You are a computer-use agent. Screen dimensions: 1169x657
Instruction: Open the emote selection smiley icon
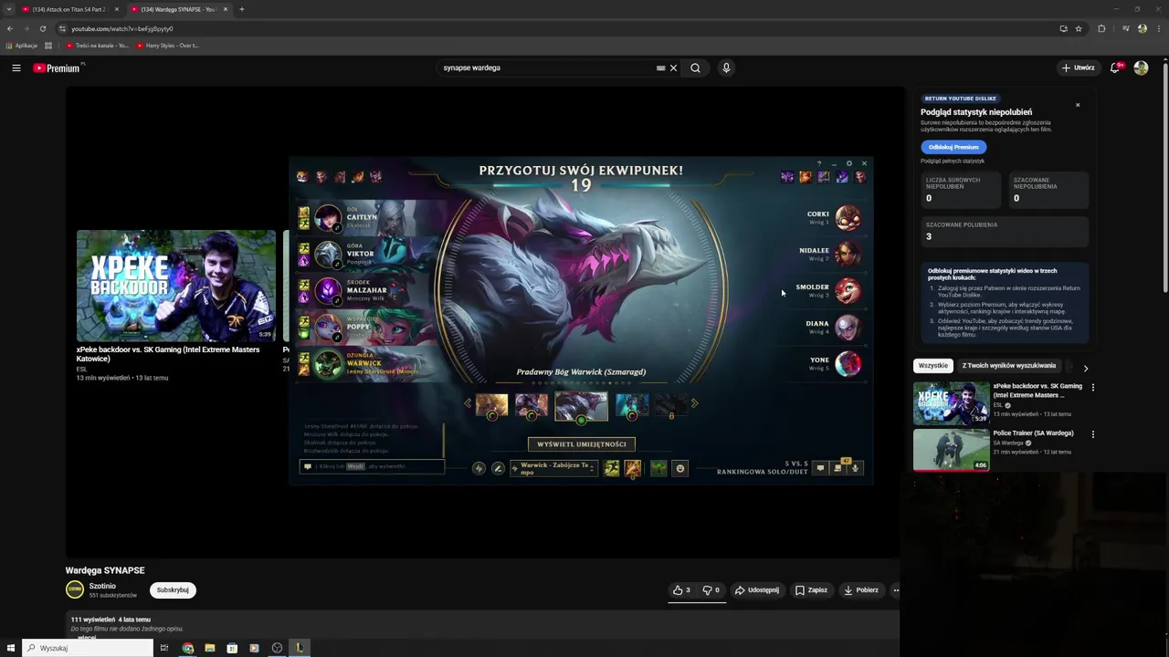(x=679, y=468)
